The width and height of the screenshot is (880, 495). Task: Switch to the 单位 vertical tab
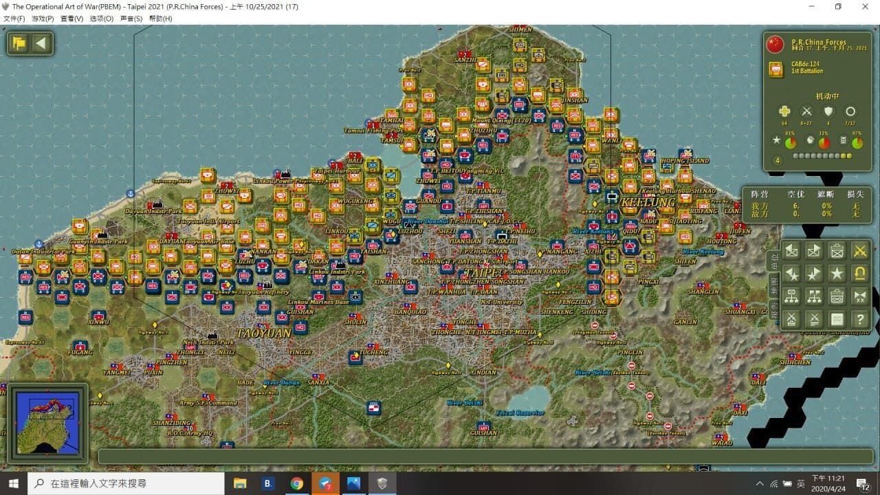point(773,261)
